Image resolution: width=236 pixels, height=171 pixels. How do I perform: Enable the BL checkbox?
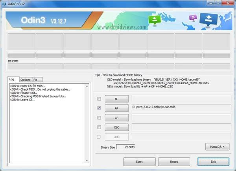tap(99, 99)
